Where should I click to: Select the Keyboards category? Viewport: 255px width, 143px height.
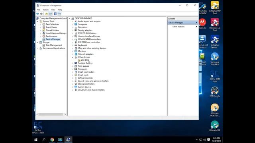coord(82,45)
